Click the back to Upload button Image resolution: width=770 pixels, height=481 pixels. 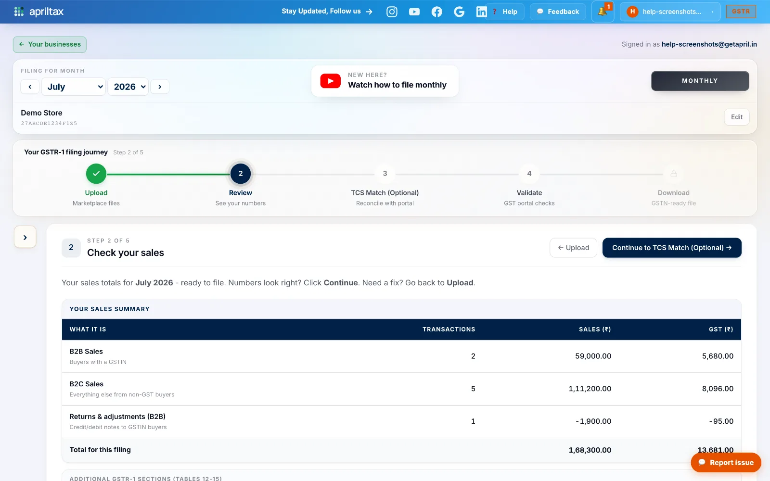(x=573, y=248)
